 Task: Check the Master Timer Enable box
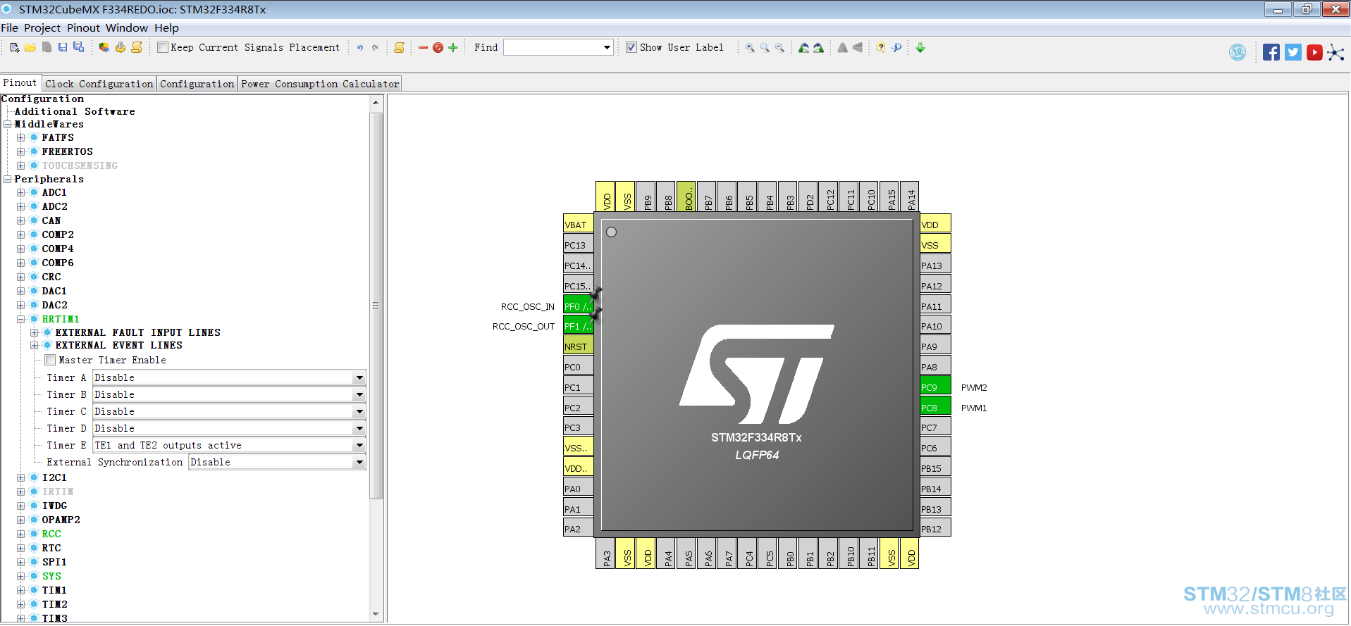[50, 360]
